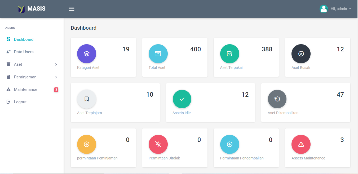Click the Logout link in sidebar

point(20,102)
